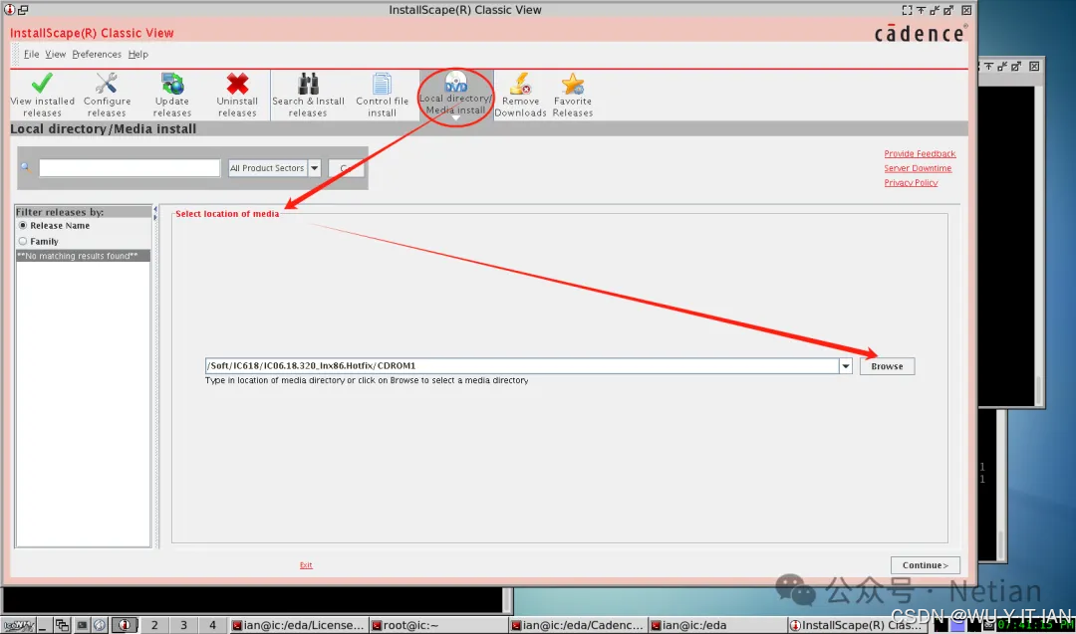Click the Browse button
The height and width of the screenshot is (634, 1076).
[x=887, y=366]
